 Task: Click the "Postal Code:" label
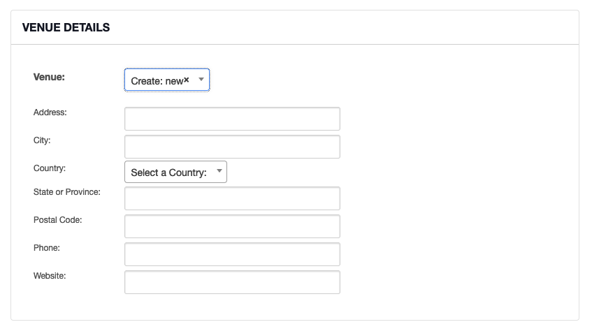(x=58, y=220)
